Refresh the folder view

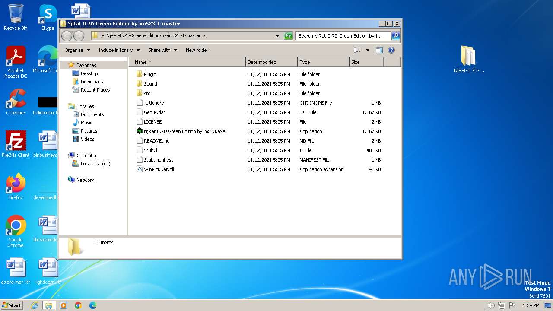(x=288, y=36)
